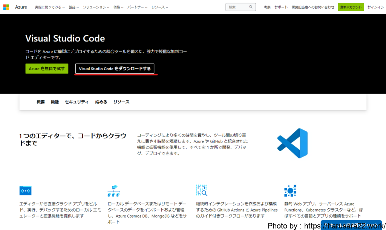Go to the 始める section tab

(x=101, y=102)
